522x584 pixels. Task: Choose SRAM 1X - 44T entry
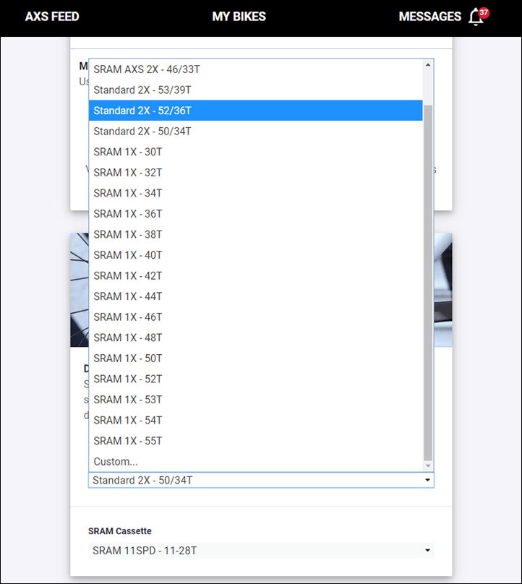coord(256,296)
